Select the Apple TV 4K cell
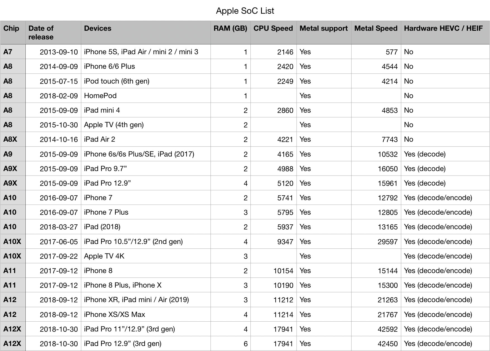The image size is (490, 351). [x=146, y=256]
